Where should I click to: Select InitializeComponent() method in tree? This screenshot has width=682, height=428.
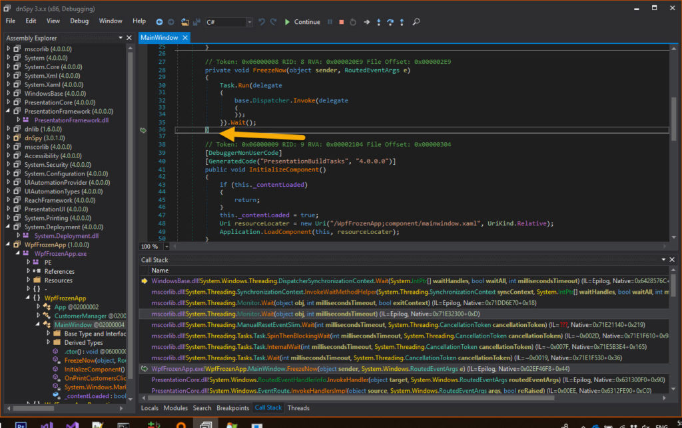(x=95, y=369)
